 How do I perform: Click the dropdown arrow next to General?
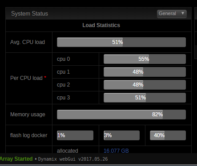183,13
